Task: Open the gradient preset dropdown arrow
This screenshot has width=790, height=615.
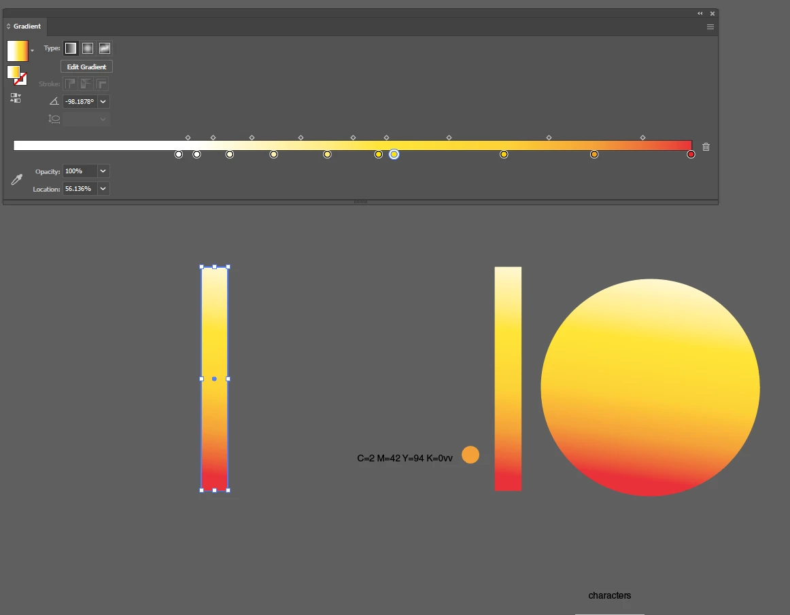Action: pyautogui.click(x=32, y=51)
